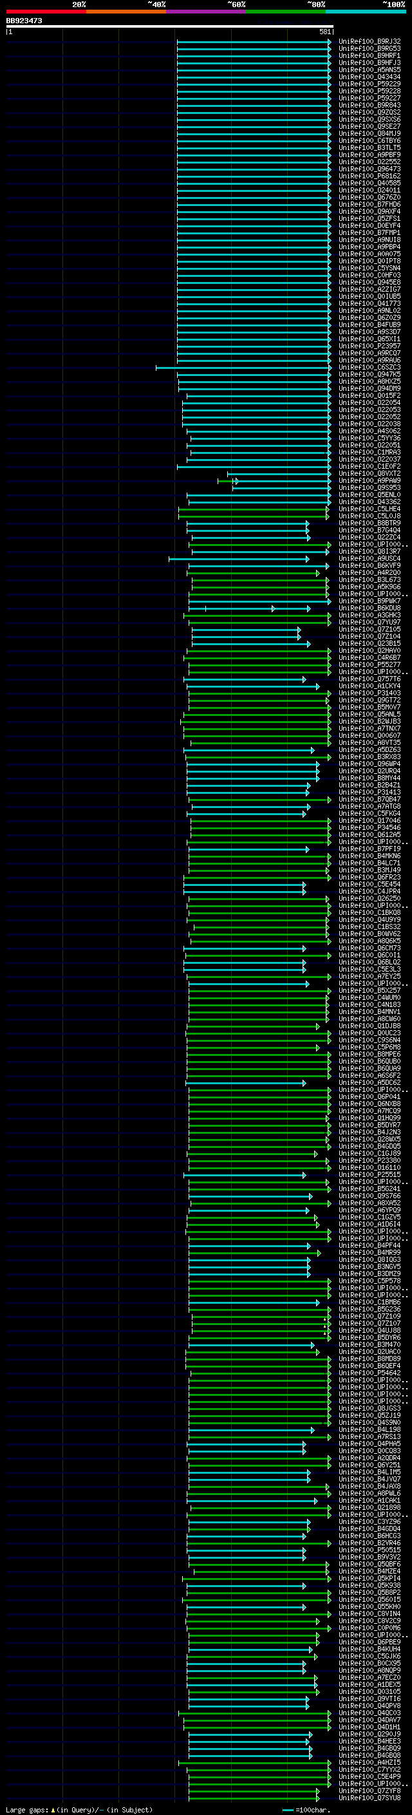Image resolution: width=412 pixels, height=1815 pixels.
Task: Select label UniRef100_Q290J9
Action: click(x=369, y=1735)
